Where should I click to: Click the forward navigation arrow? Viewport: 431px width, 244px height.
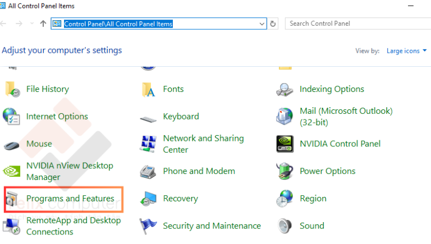(19, 24)
